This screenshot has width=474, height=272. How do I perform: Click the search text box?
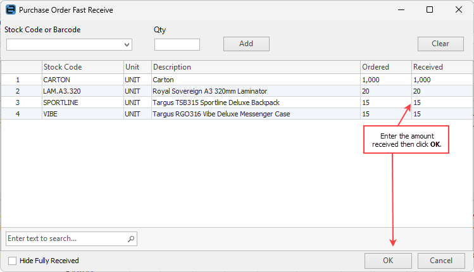(66, 238)
